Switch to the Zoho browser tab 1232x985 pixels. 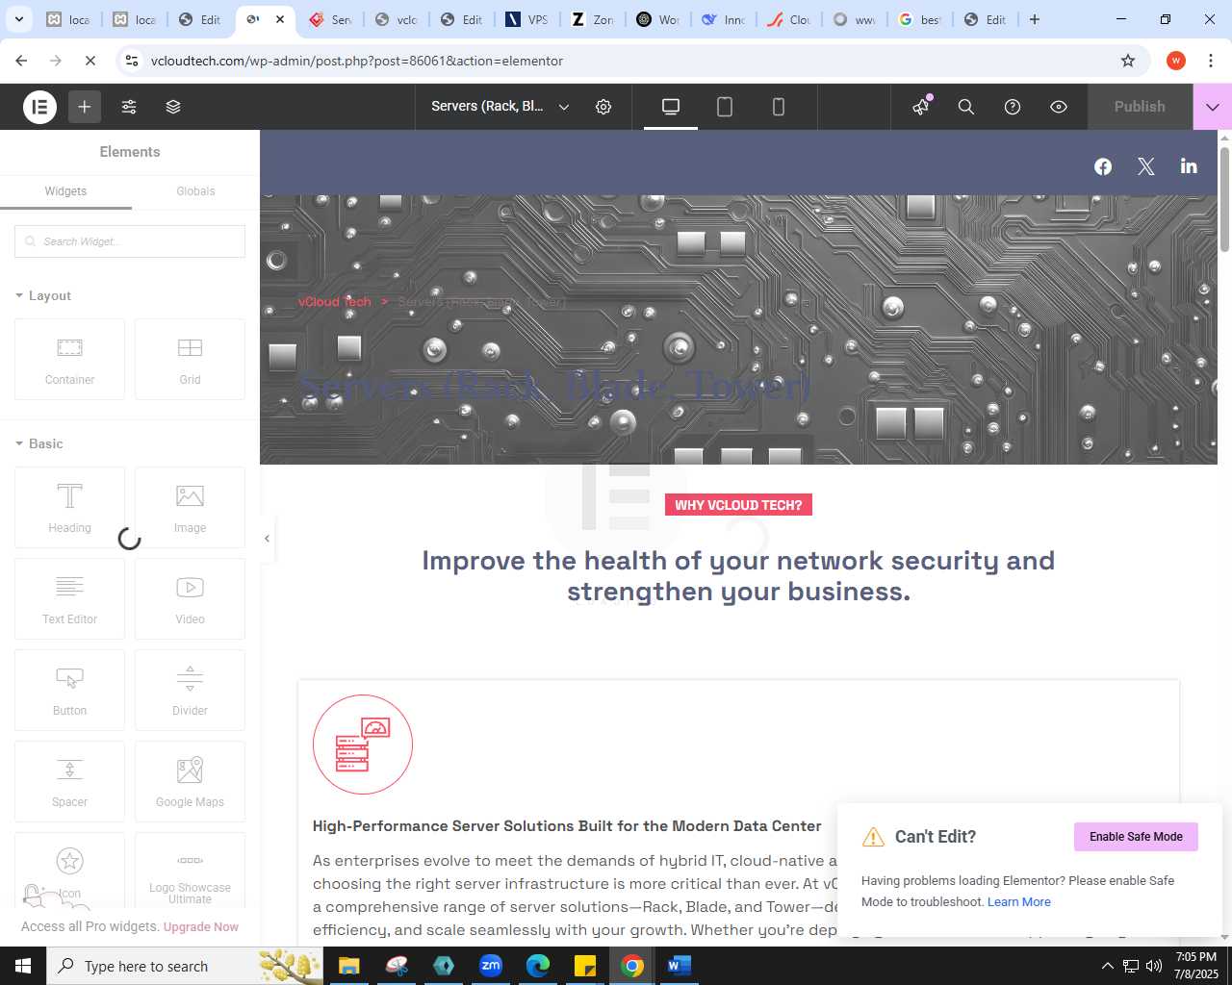click(593, 19)
